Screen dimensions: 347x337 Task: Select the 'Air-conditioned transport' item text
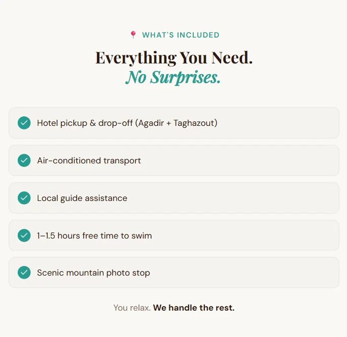89,160
